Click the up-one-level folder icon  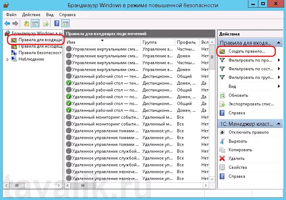click(27, 24)
